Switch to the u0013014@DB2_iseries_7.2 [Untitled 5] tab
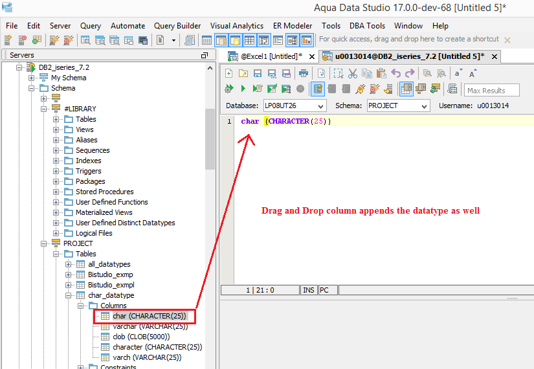Image resolution: width=534 pixels, height=369 pixels. pyautogui.click(x=410, y=56)
